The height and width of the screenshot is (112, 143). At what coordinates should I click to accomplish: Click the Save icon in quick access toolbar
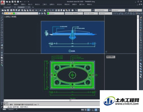pos(13,2)
